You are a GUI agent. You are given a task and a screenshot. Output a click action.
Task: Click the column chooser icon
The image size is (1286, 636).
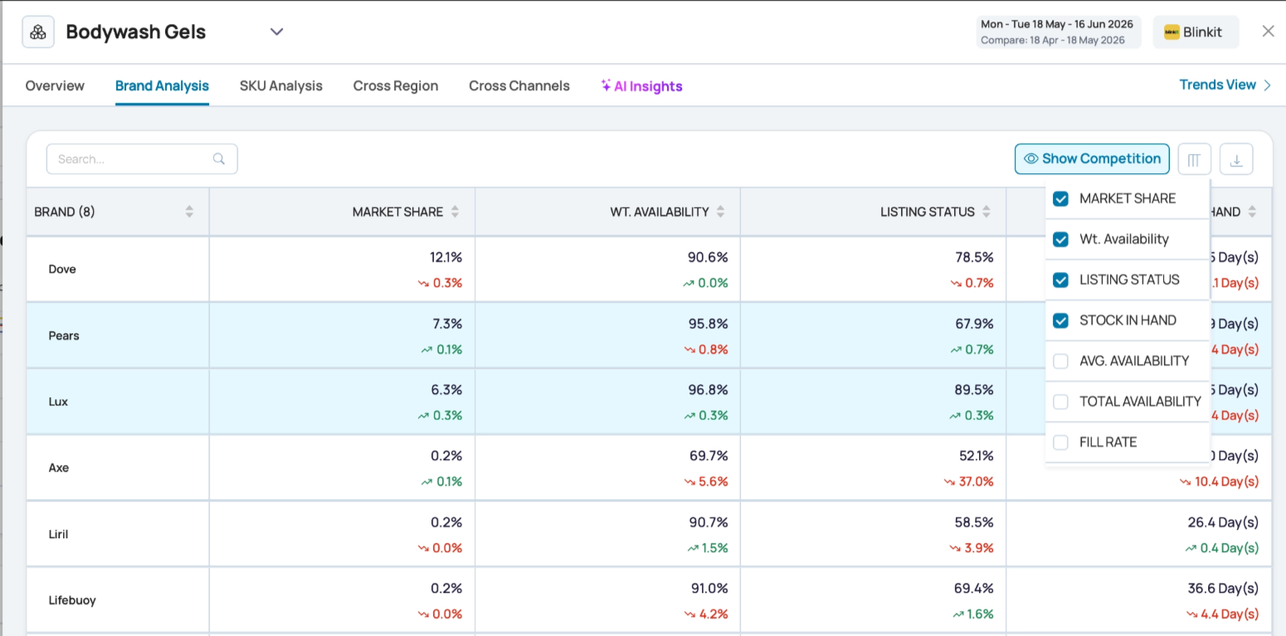(x=1194, y=159)
